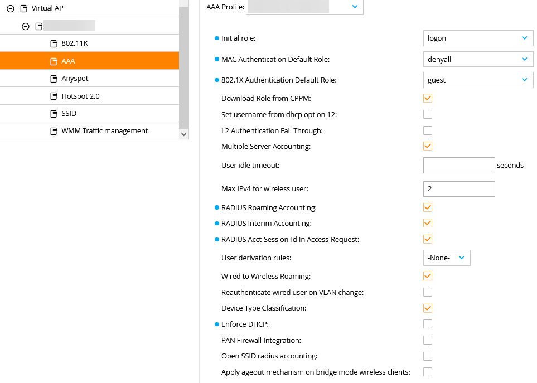
Task: Open the Initial role dropdown
Action: pyautogui.click(x=477, y=38)
